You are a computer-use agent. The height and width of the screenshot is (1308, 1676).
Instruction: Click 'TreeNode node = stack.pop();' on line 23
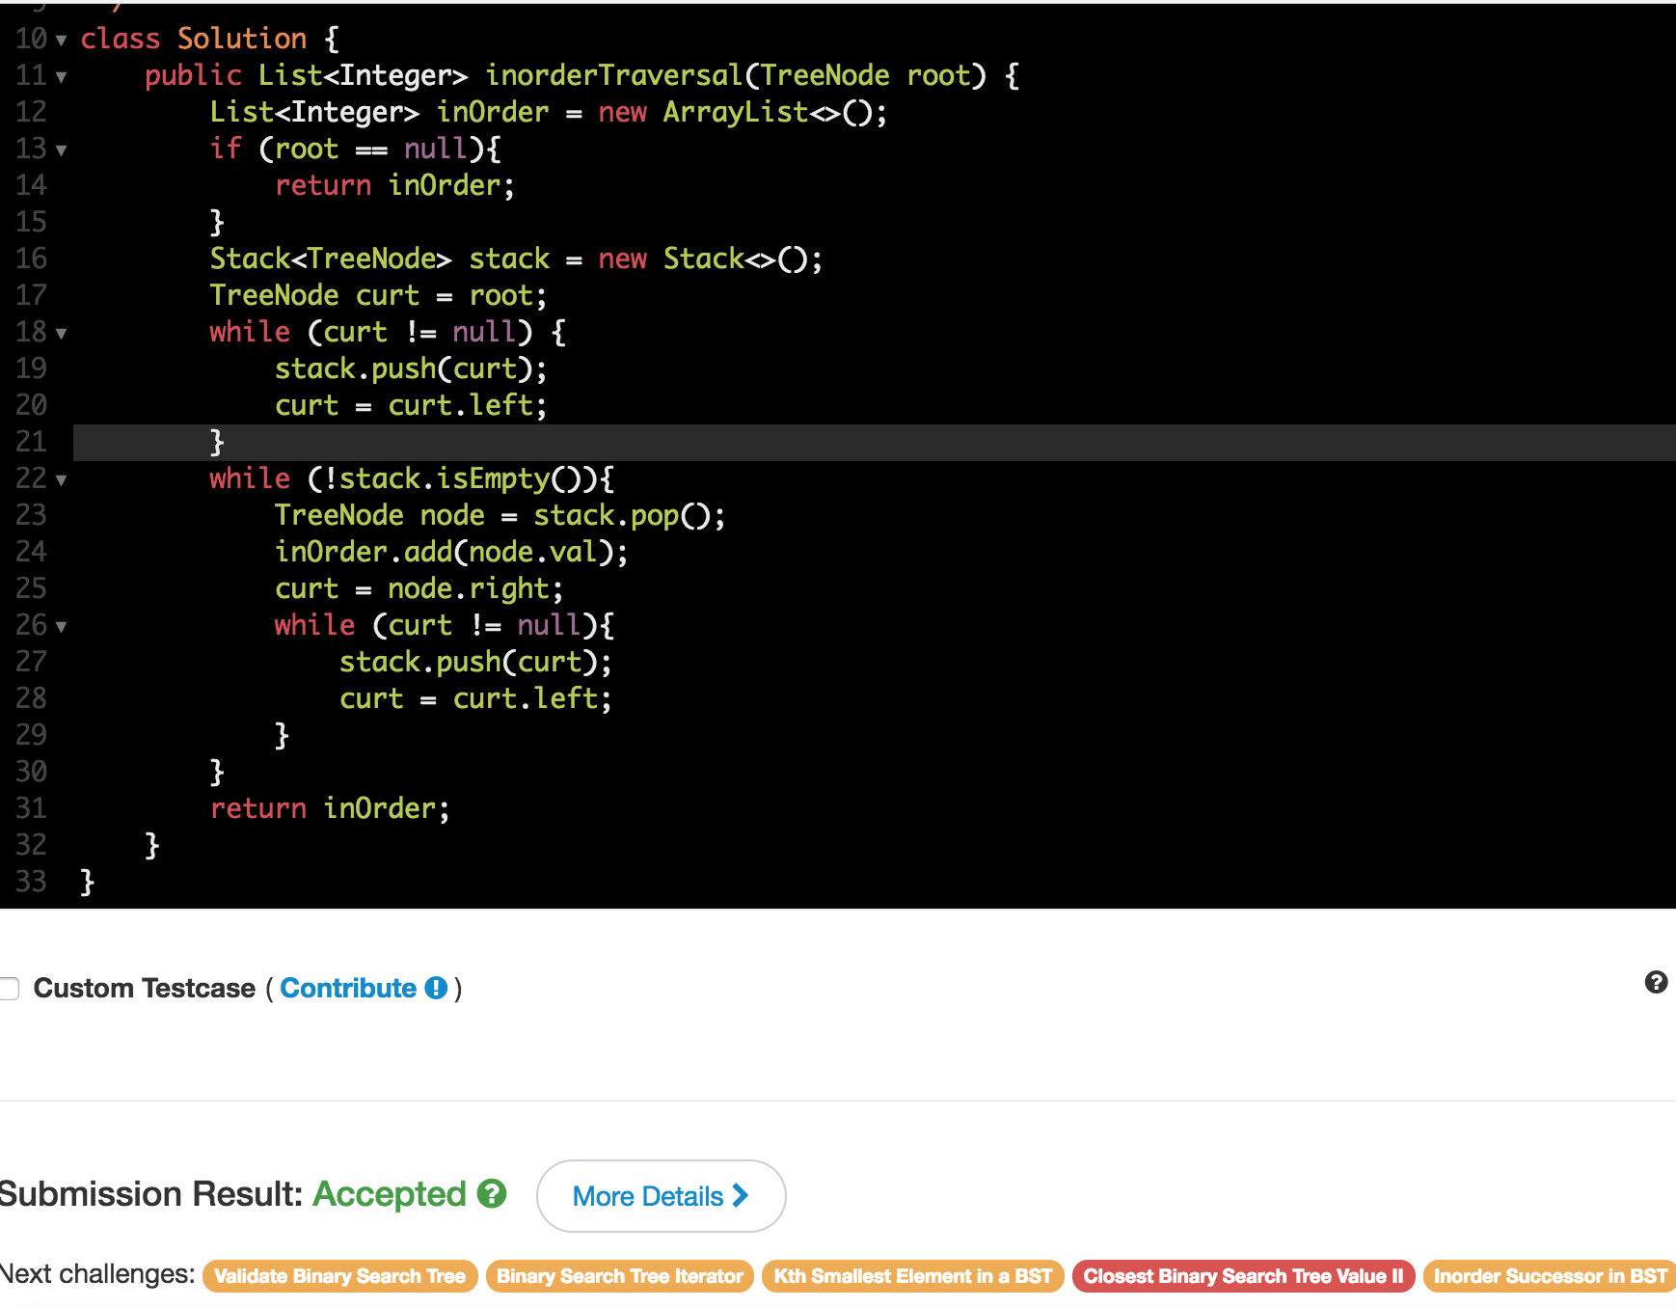click(x=500, y=515)
